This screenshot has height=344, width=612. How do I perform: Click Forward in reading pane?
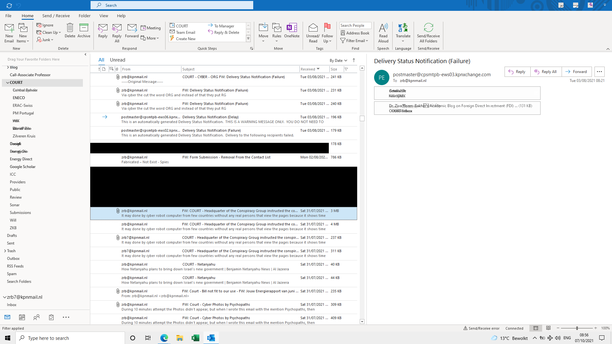[x=576, y=72]
